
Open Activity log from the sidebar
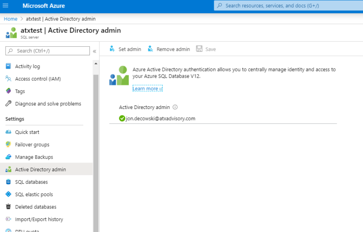pos(28,66)
